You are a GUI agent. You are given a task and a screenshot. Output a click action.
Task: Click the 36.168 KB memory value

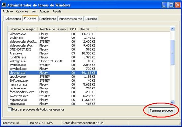(88, 73)
